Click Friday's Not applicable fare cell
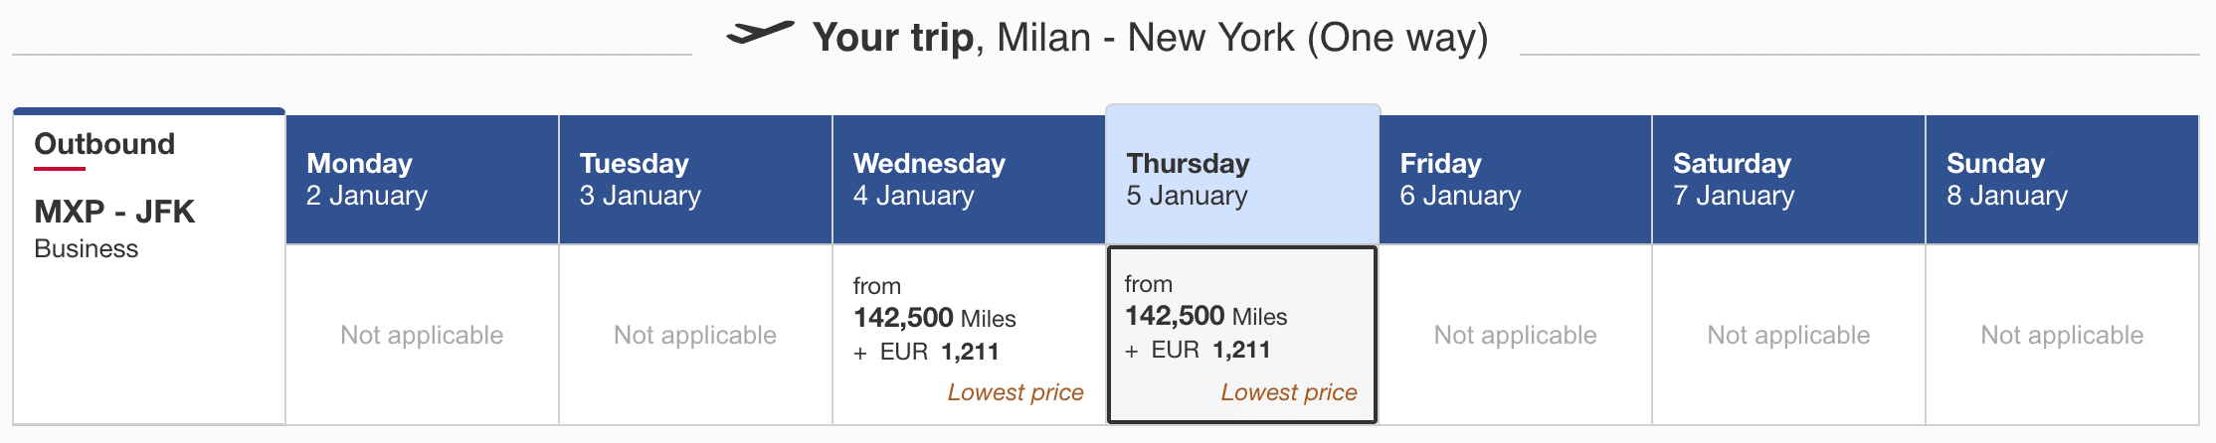 [x=1515, y=335]
